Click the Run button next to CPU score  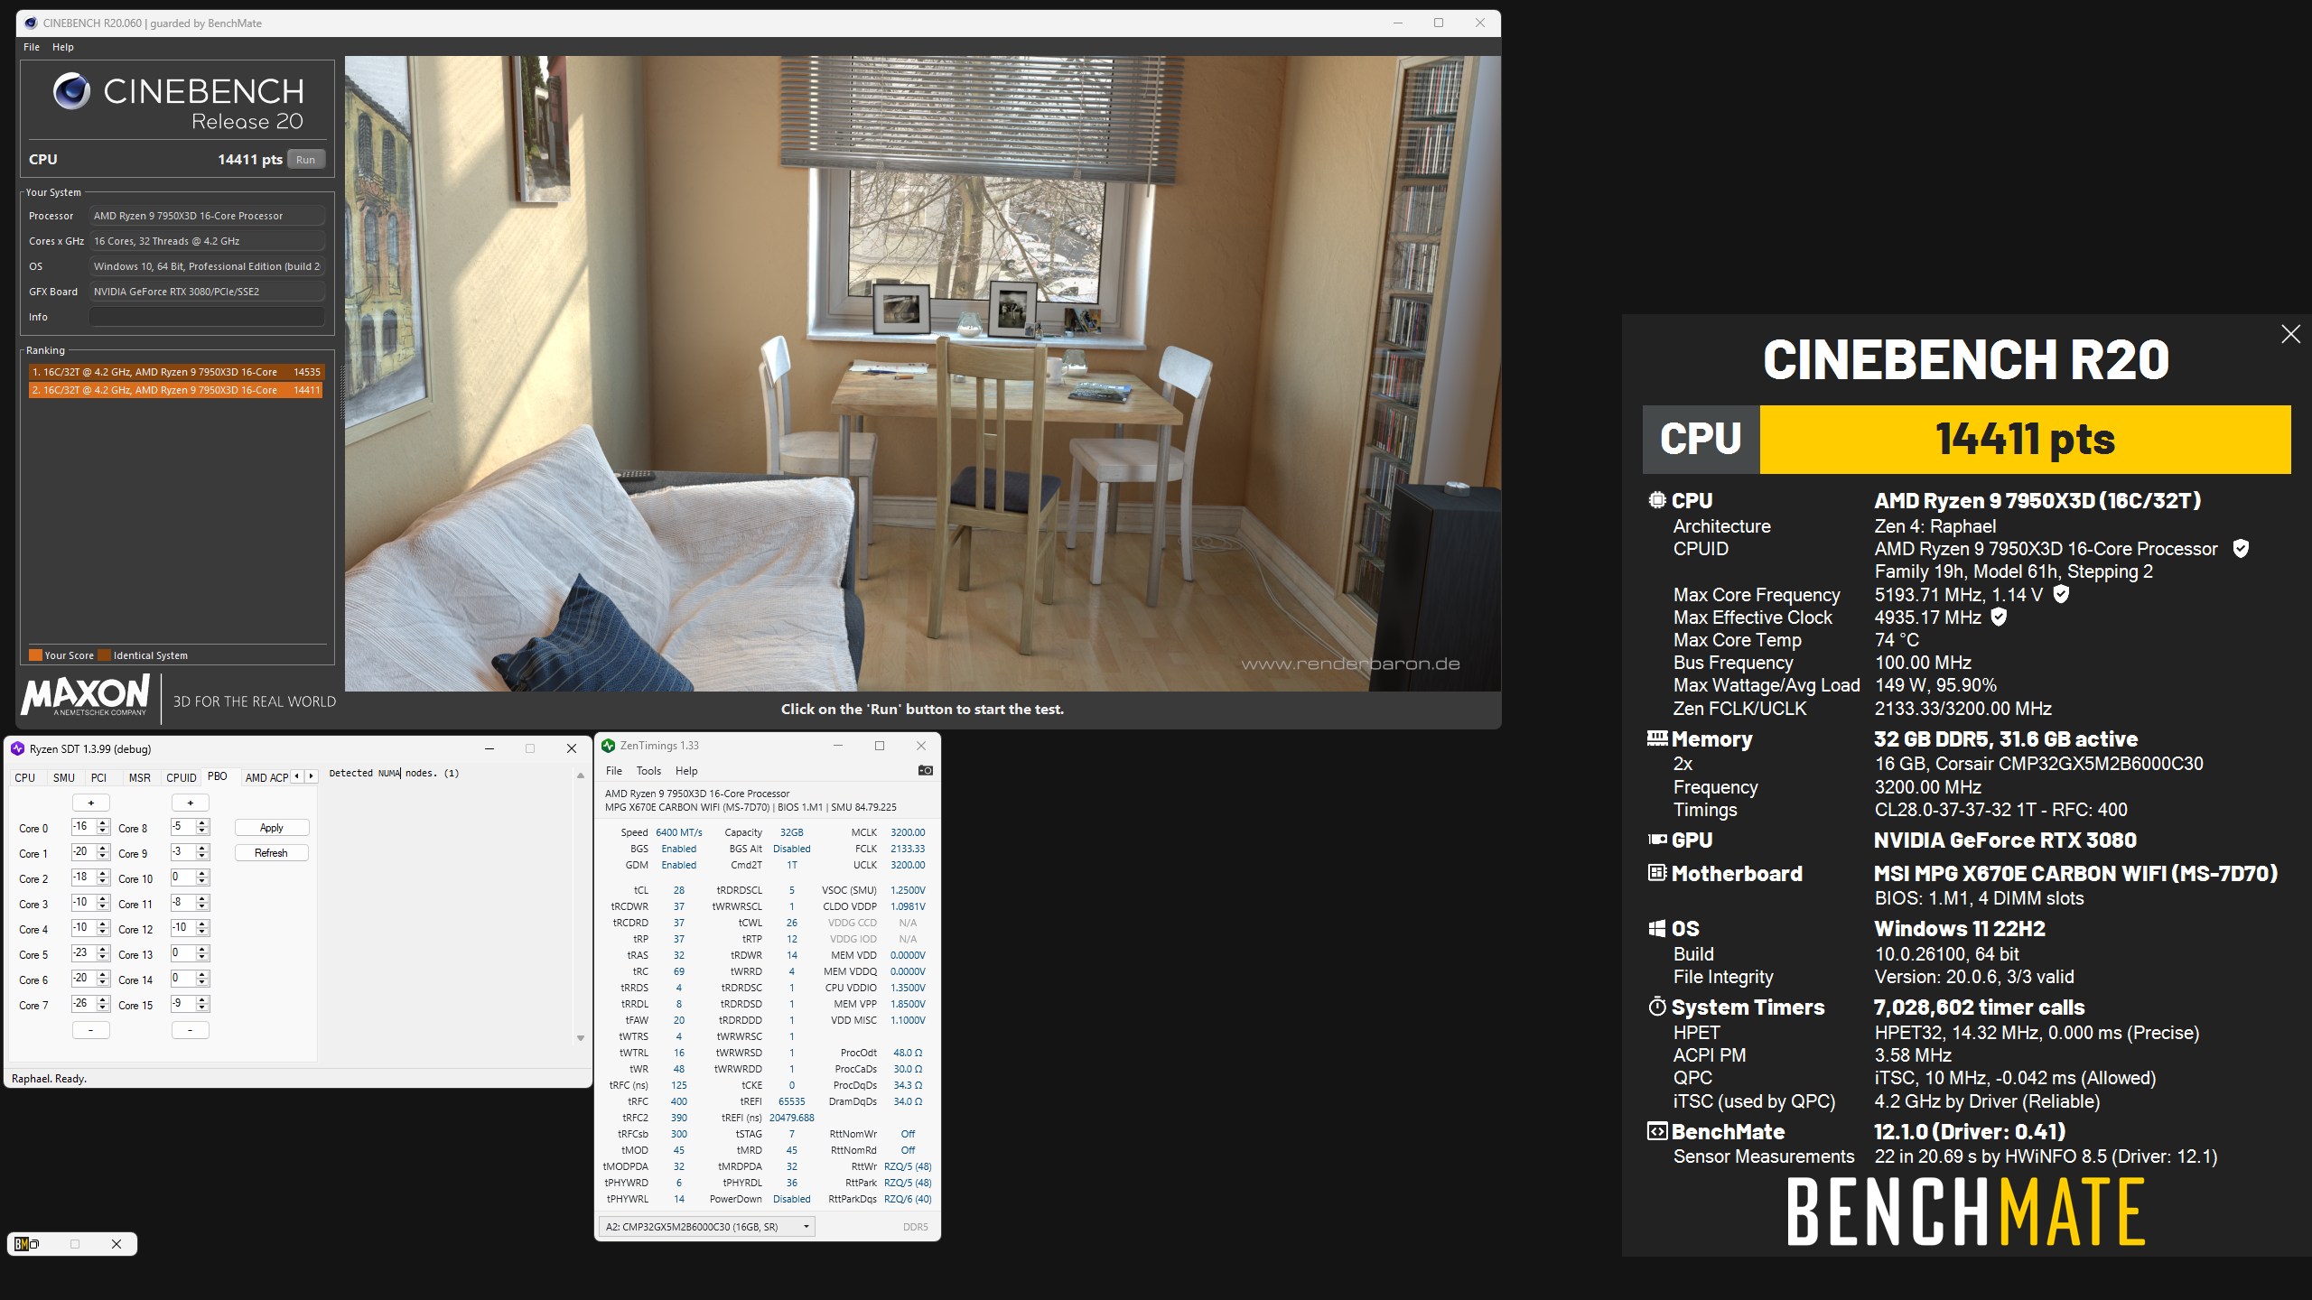point(306,160)
